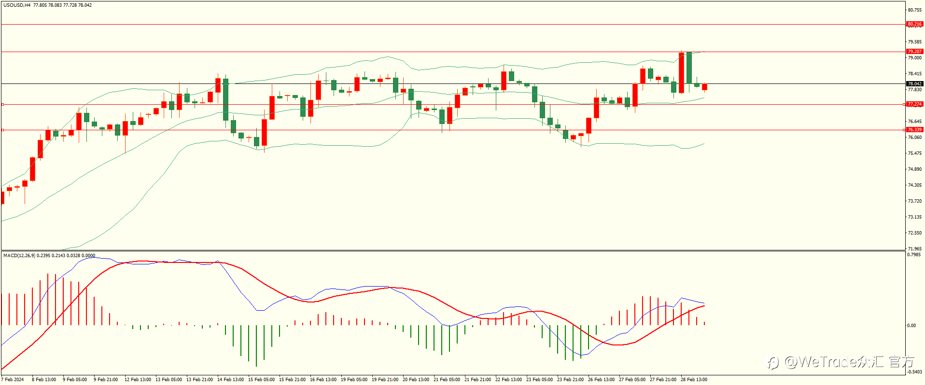Select the 80.216 red price tag
The image size is (925, 385).
click(915, 24)
